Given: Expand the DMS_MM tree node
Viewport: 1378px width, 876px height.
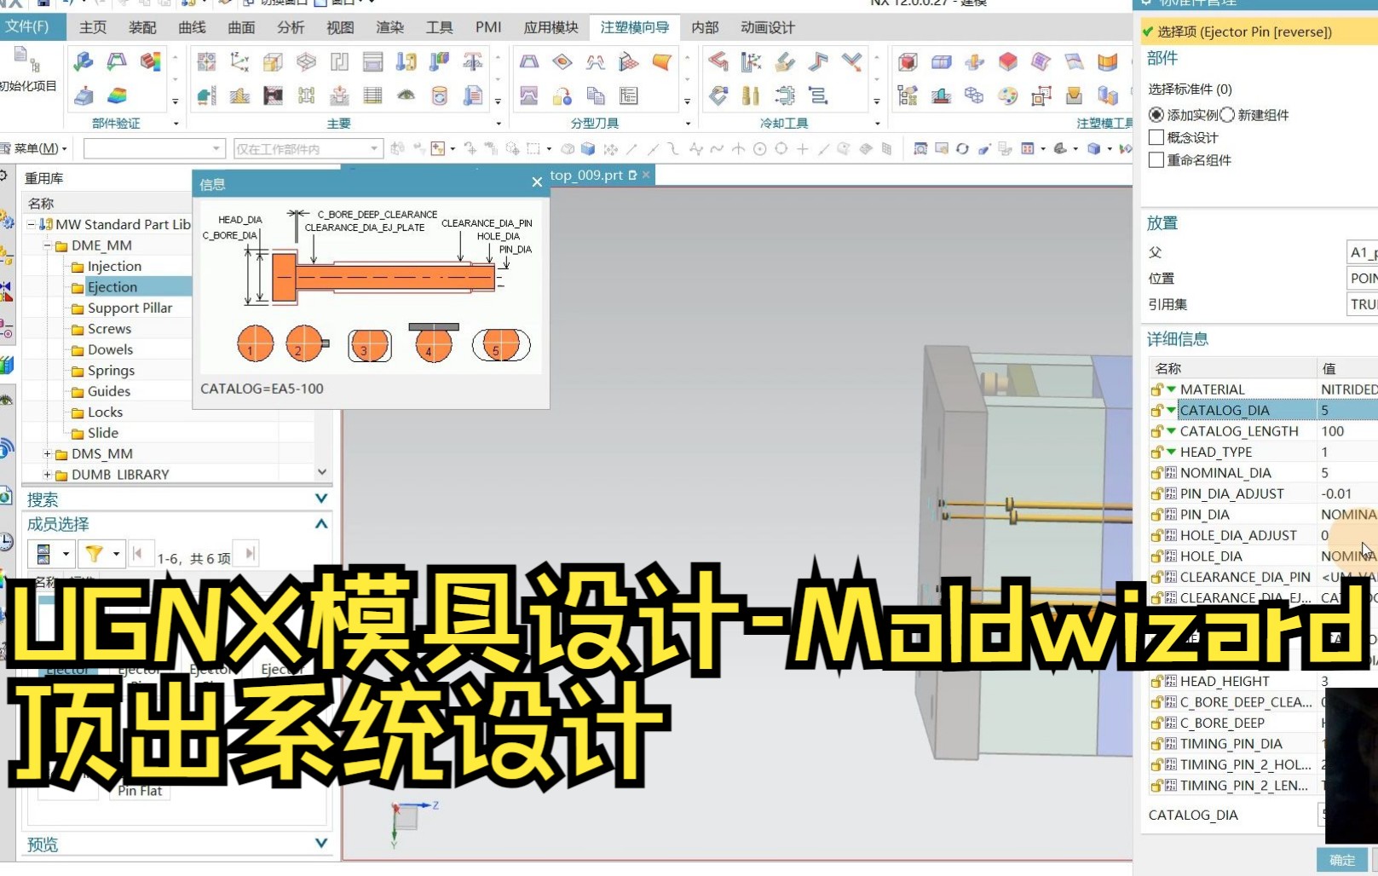Looking at the screenshot, I should pyautogui.click(x=49, y=453).
